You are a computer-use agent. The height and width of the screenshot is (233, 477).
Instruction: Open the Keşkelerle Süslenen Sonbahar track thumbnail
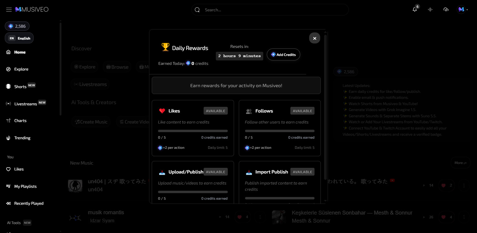click(x=279, y=217)
